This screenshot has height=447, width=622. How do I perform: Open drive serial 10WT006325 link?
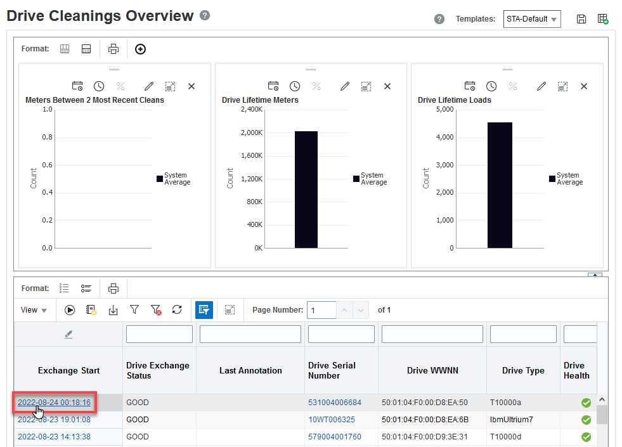[x=332, y=420]
